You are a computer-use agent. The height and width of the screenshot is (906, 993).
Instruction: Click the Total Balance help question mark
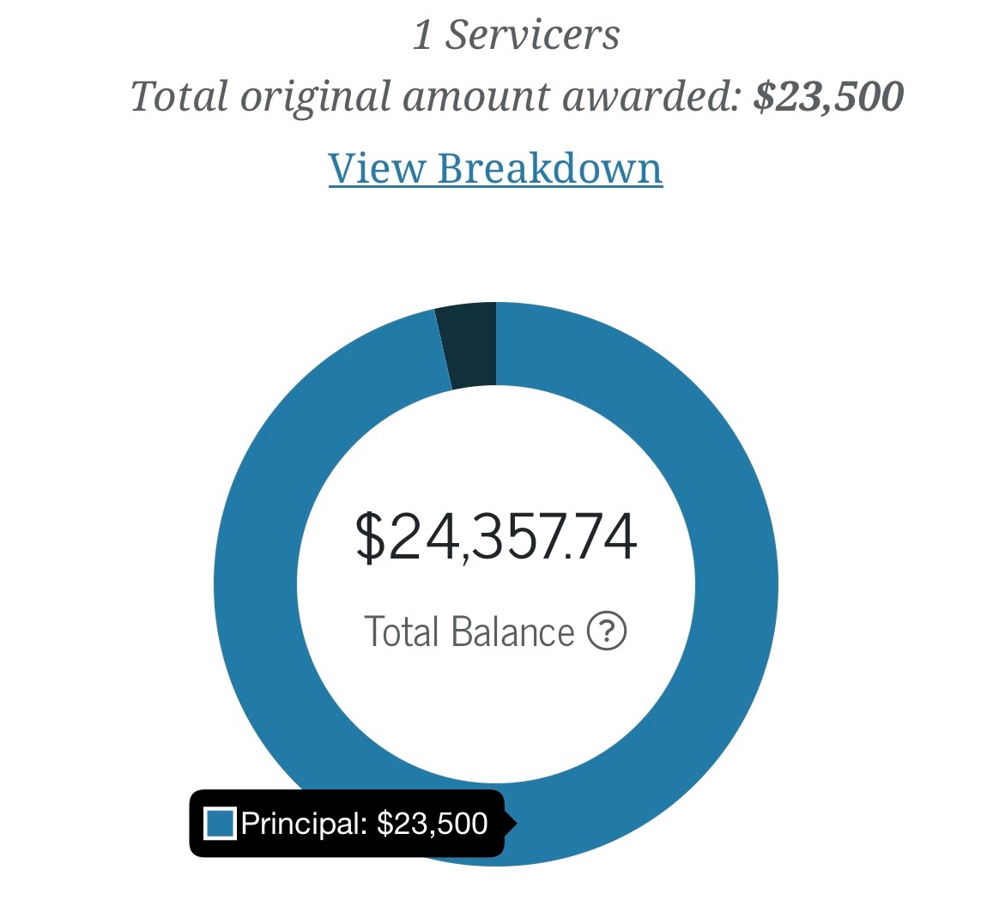pyautogui.click(x=607, y=632)
